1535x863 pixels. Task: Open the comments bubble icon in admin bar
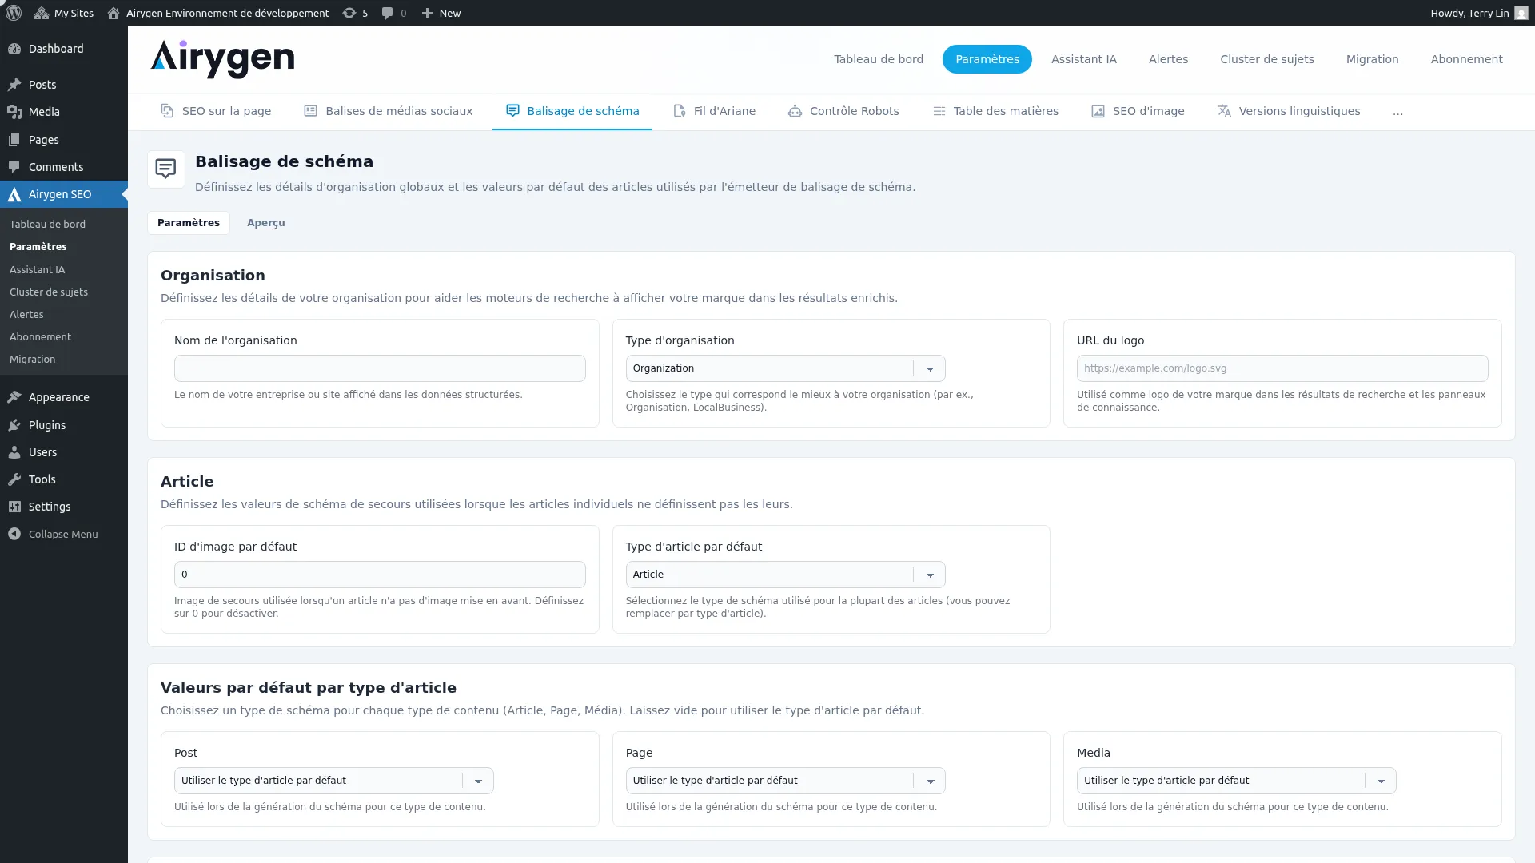(387, 13)
